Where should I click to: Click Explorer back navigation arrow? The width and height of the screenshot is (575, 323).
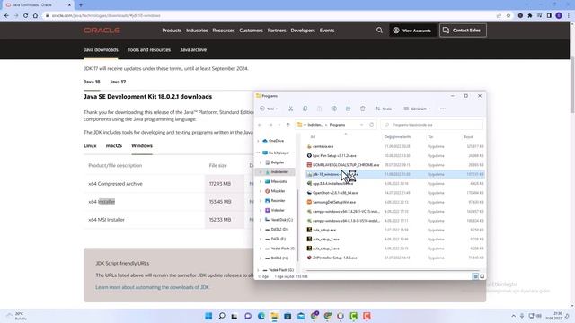click(260, 125)
